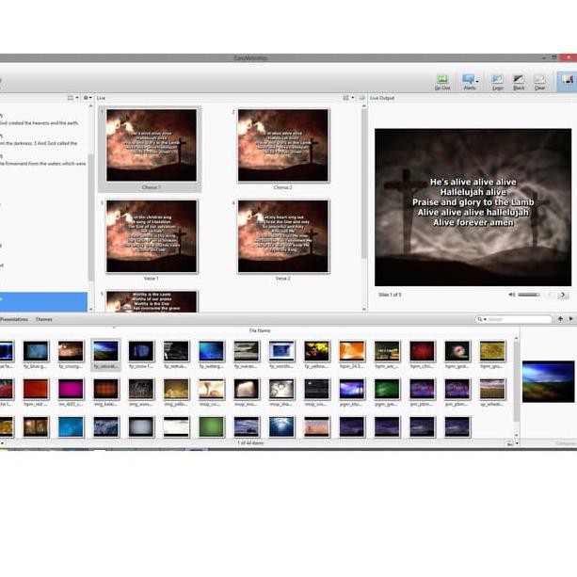Switch to the Presentations tab
The width and height of the screenshot is (577, 577).
13,319
